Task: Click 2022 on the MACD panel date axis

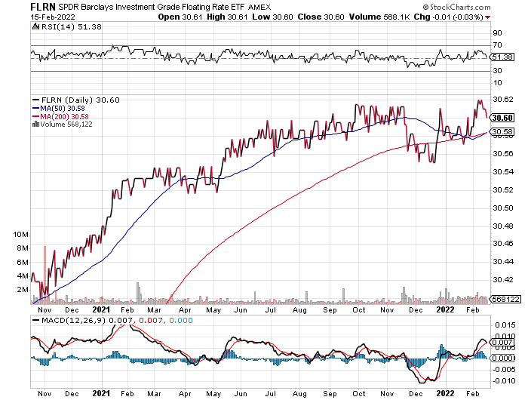Action: [x=445, y=394]
